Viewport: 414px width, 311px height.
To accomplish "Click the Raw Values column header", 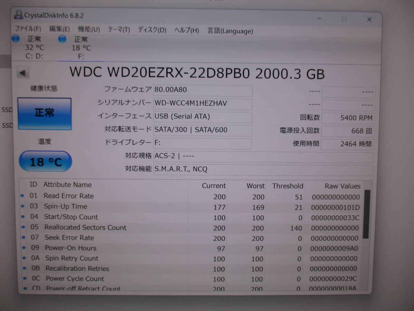I will [x=343, y=186].
